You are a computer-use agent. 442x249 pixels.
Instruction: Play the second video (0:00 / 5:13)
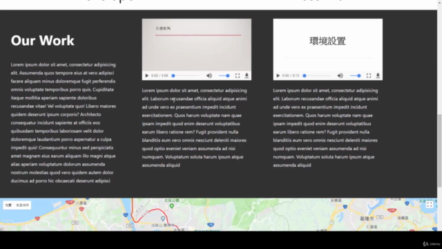click(x=278, y=75)
